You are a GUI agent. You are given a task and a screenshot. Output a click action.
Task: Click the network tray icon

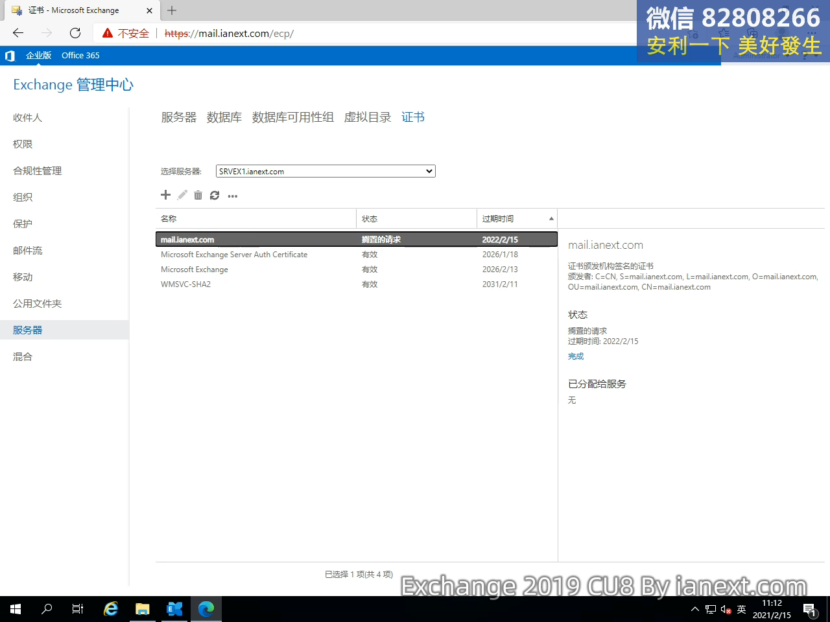(711, 609)
